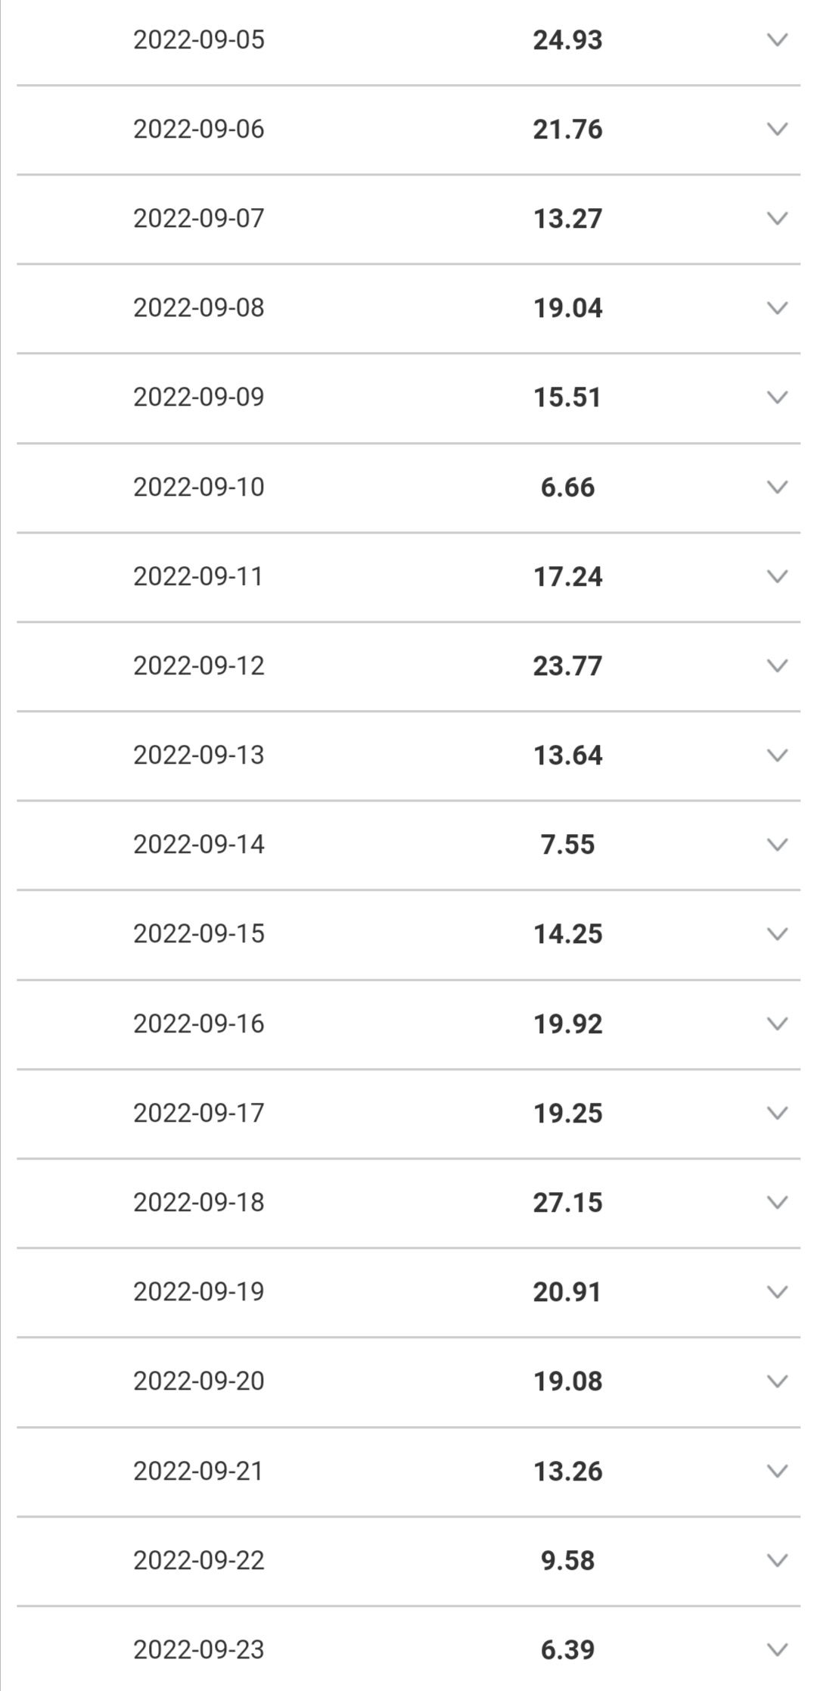The width and height of the screenshot is (817, 1691).
Task: Open the 2022-09-15 dropdown arrow
Action: click(x=777, y=934)
